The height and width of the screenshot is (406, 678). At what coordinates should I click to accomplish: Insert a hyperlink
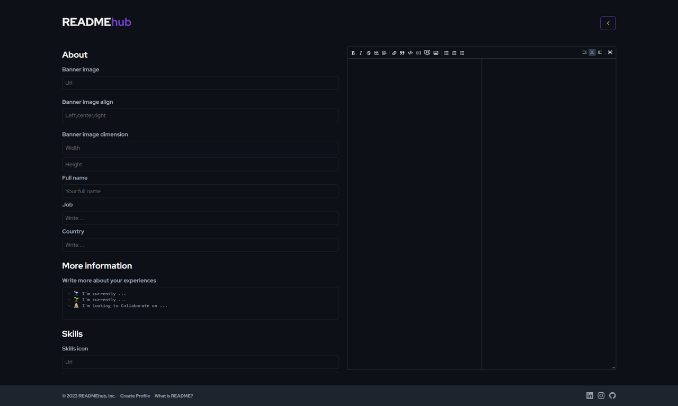pos(394,53)
